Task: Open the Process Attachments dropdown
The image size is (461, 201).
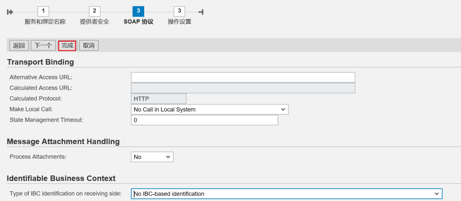Action: coord(152,157)
